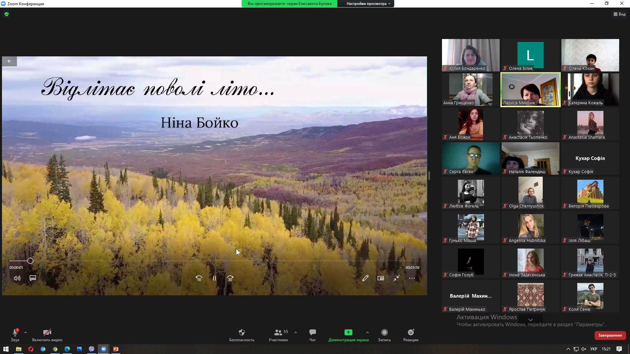Open the Chat panel
This screenshot has width=630, height=354.
pyautogui.click(x=312, y=335)
